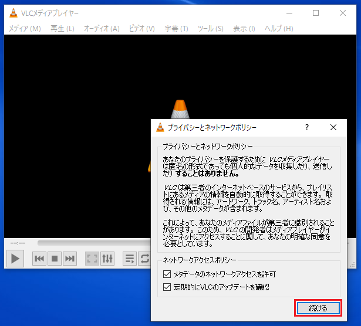Screen dimensions: 361x326
Task: Stop playback with the square stop button
Action: coord(55,259)
